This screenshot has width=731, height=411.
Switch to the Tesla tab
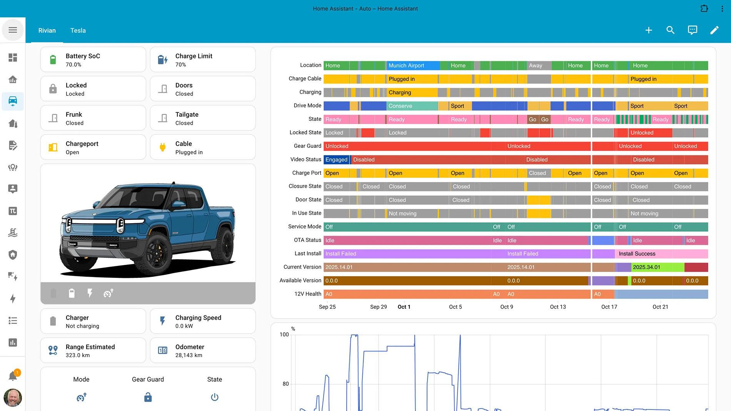pos(78,30)
